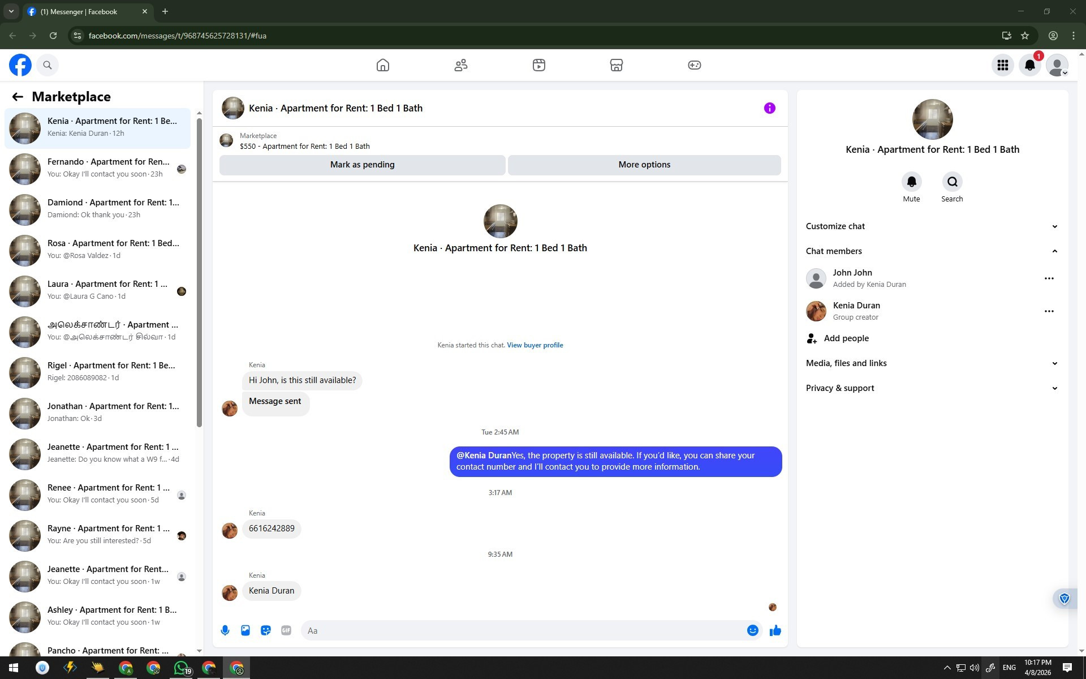This screenshot has height=679, width=1086.
Task: Open WhatsApp from the Windows taskbar
Action: pyautogui.click(x=181, y=668)
